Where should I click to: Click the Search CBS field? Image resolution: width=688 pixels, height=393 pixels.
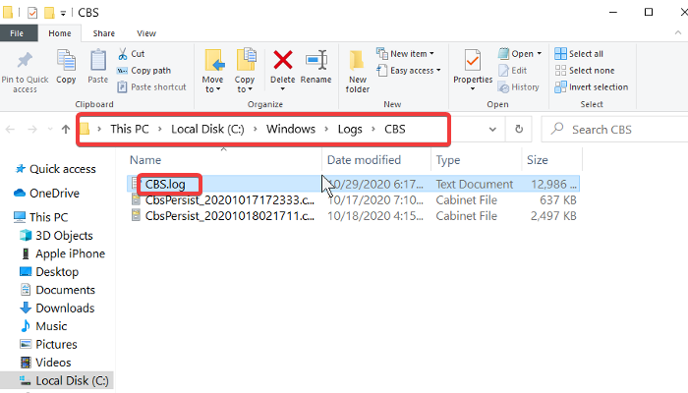click(614, 130)
